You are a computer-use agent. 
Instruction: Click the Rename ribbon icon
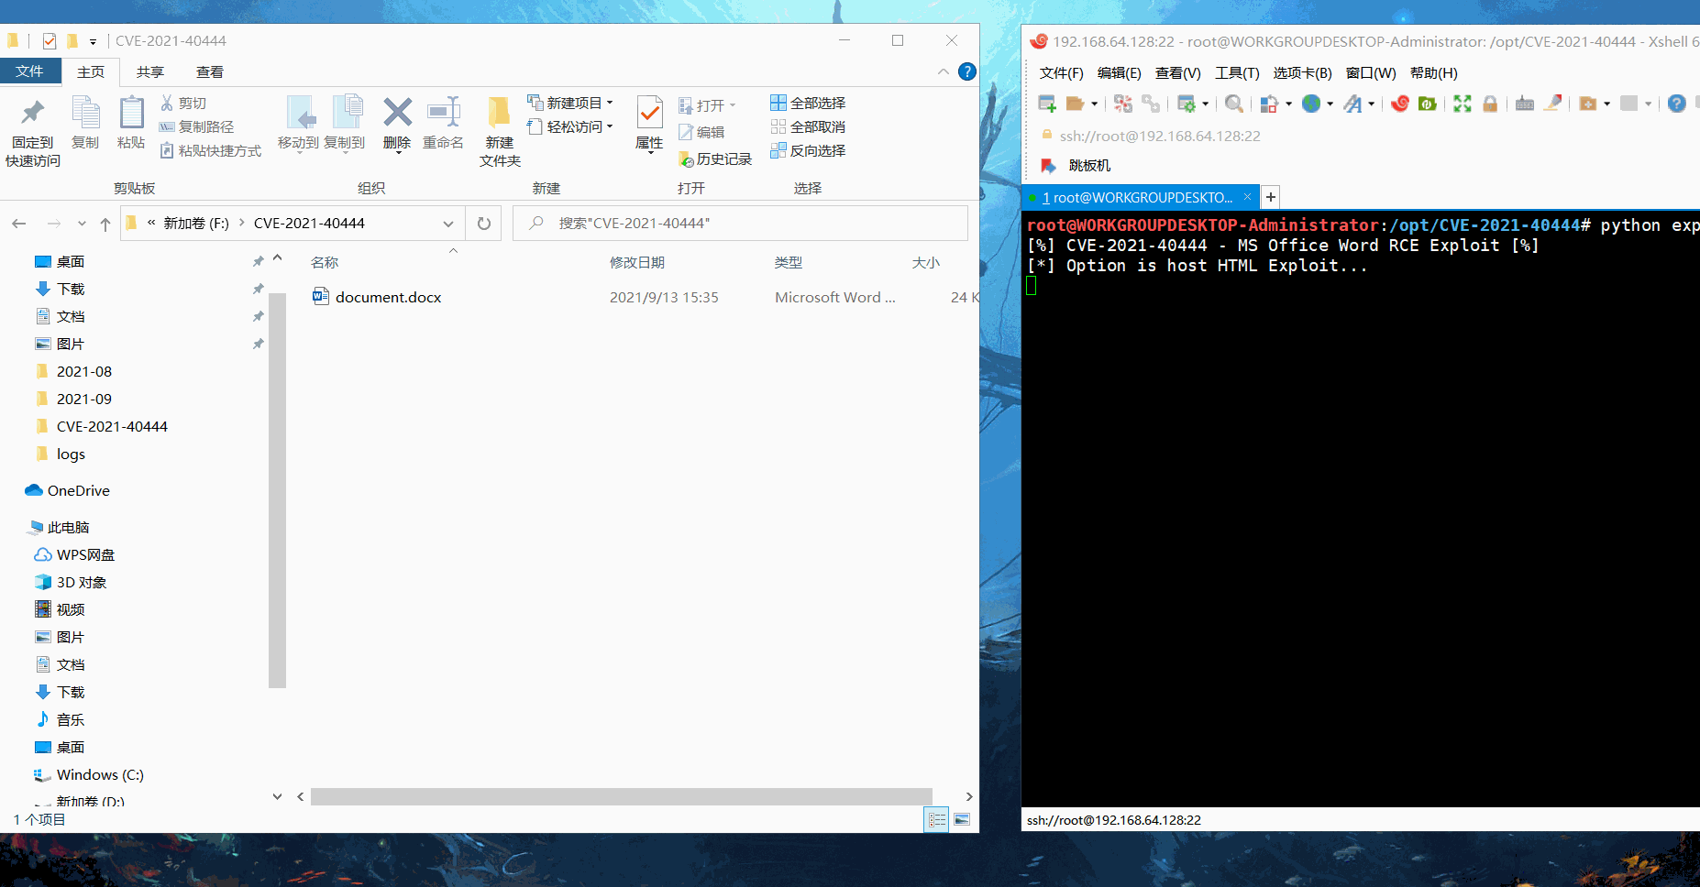[443, 123]
